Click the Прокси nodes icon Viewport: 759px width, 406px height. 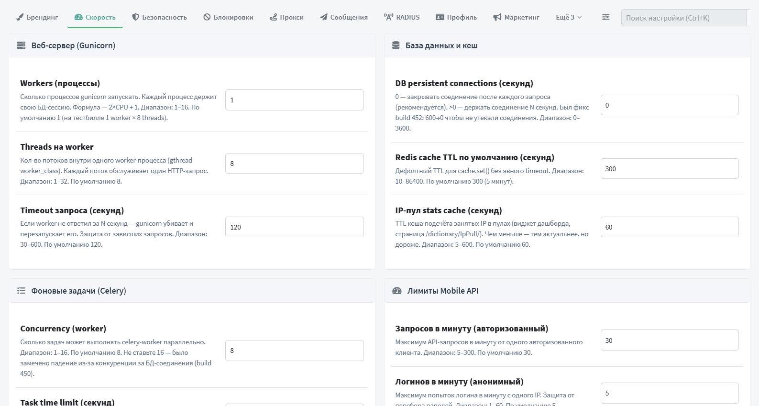274,17
